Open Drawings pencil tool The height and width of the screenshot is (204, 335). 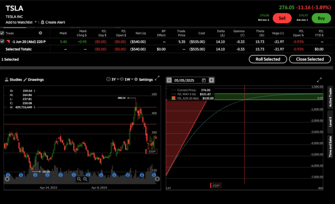(x=33, y=79)
